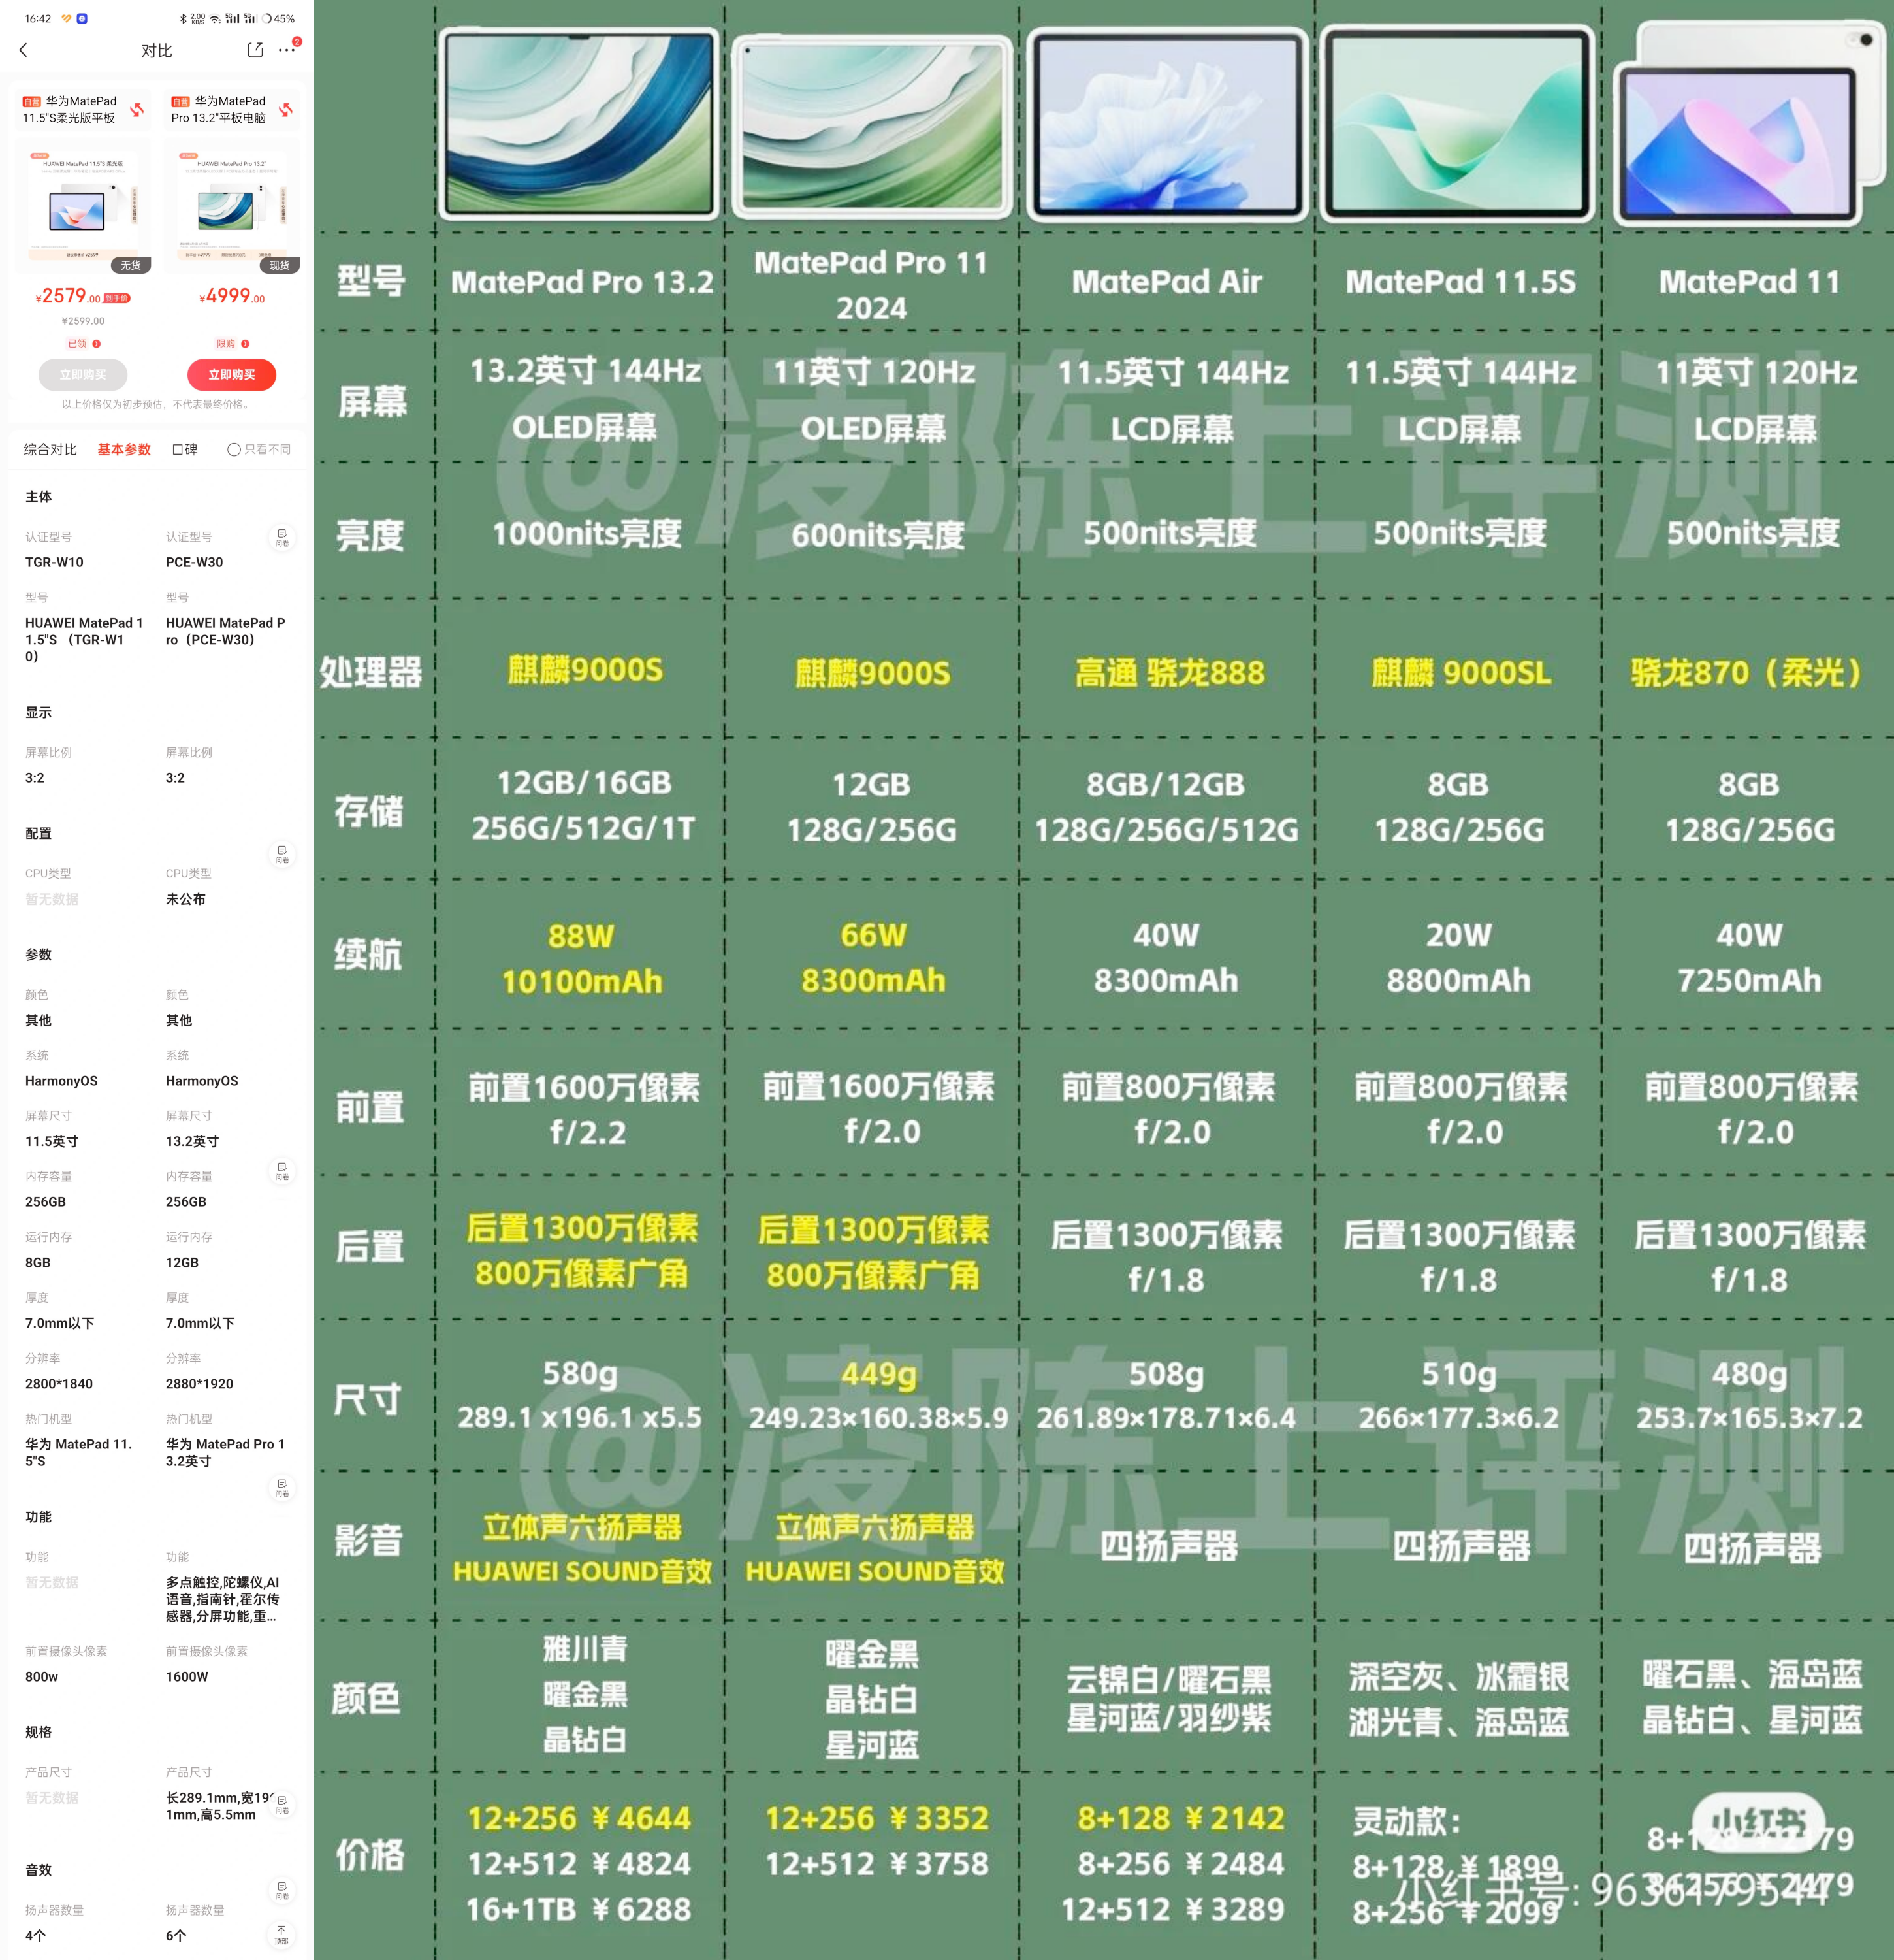
Task: Swap out the MatePad Pro 13.2" product
Action: coord(286,109)
